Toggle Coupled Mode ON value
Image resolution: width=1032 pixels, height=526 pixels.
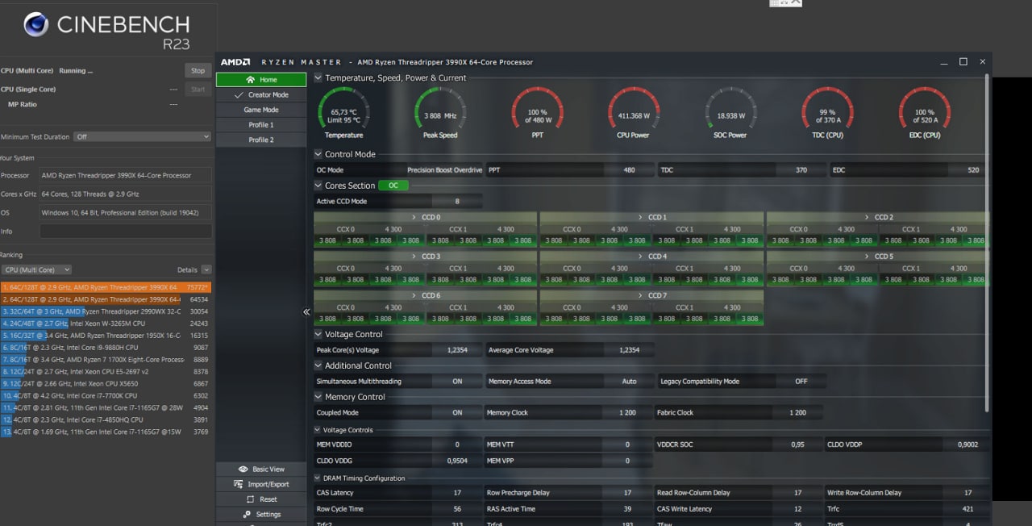click(x=457, y=413)
